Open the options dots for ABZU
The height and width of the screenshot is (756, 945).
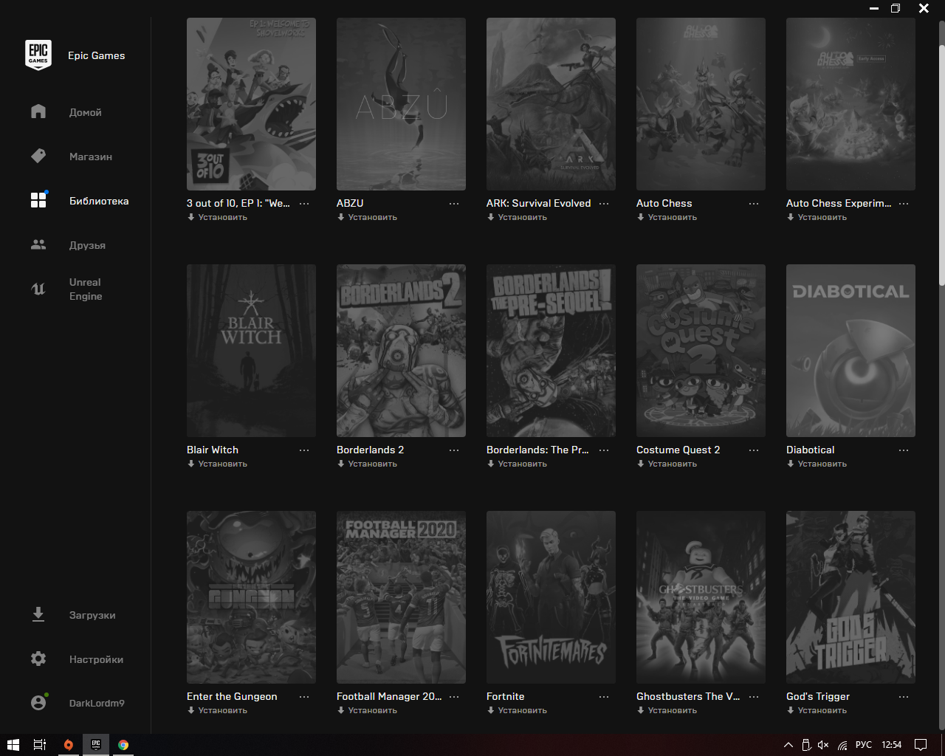tap(454, 204)
